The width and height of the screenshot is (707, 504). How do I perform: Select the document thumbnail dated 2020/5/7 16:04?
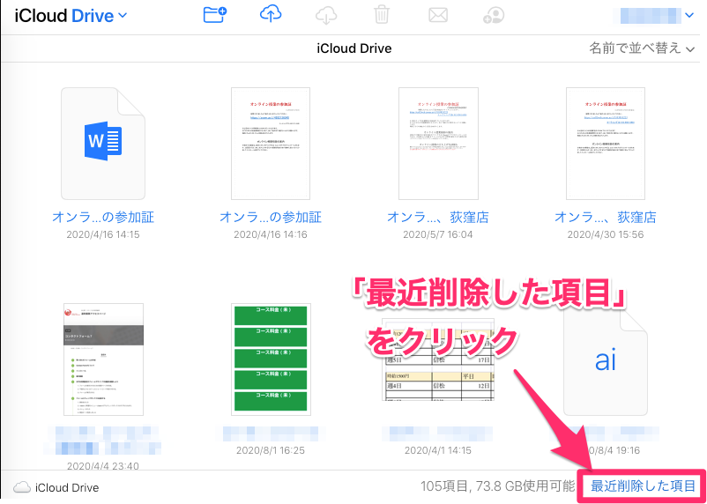[x=437, y=143]
